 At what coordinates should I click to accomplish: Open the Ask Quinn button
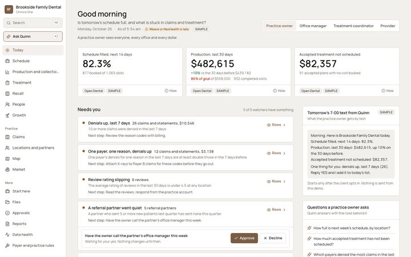tap(33, 37)
